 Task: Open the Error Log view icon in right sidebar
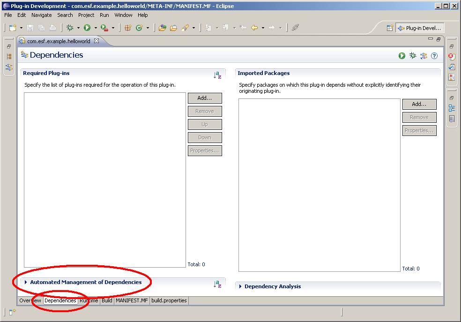pyautogui.click(x=452, y=56)
